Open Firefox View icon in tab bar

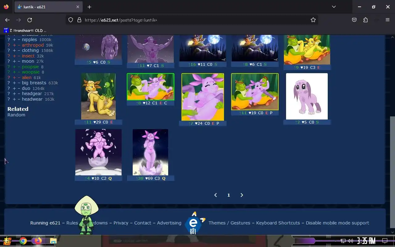[x=6, y=7]
